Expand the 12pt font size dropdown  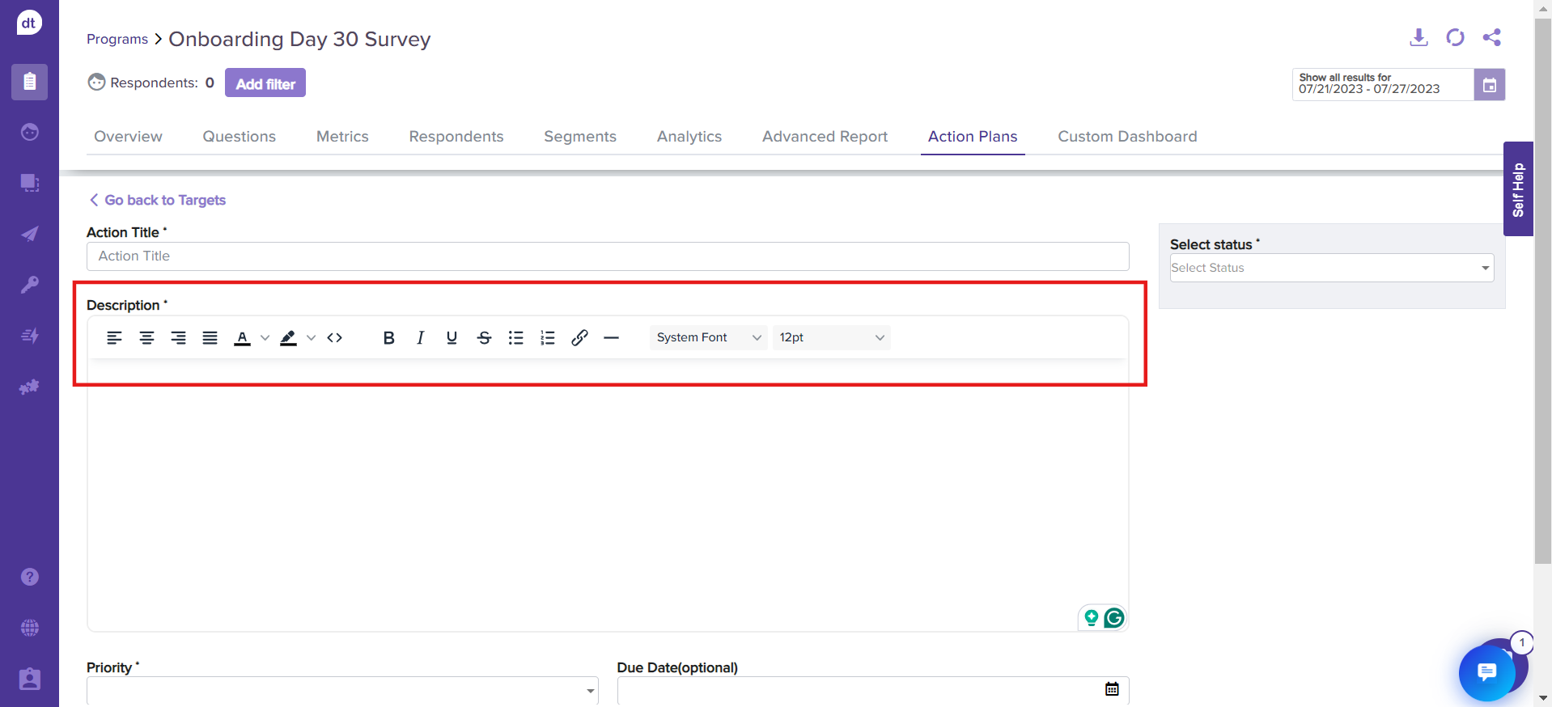[x=831, y=338]
